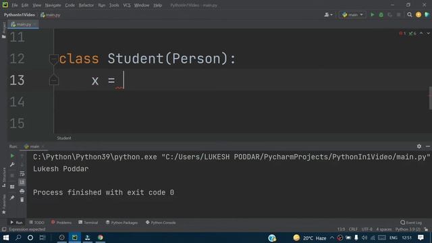Restore layout icon in Run panel
432x243 pixels.
point(12,186)
